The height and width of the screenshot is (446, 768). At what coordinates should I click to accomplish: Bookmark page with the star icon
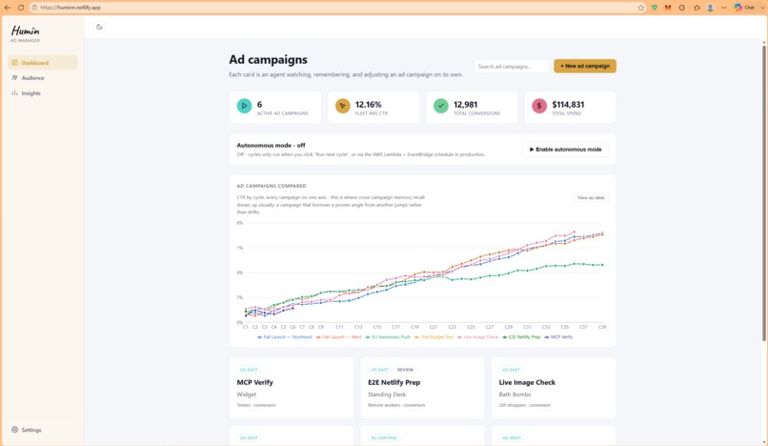pyautogui.click(x=641, y=8)
